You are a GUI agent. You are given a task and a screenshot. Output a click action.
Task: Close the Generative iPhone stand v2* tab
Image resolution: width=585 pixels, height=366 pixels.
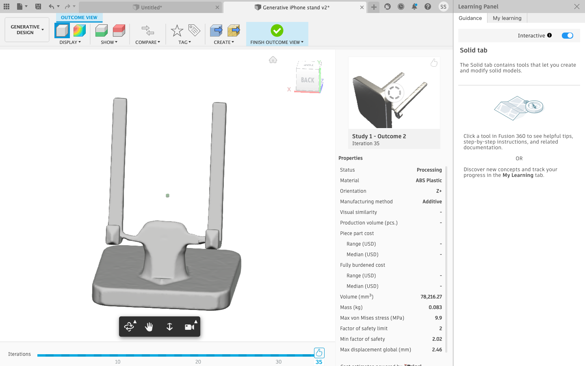pos(362,7)
